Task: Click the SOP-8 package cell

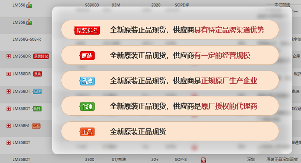Action: (181, 159)
